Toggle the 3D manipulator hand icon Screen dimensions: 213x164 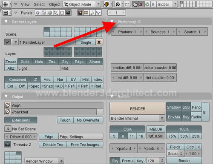coord(135,4)
